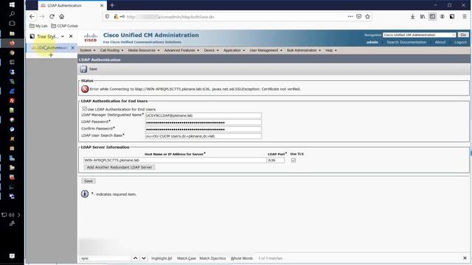Open the Device menu dropdown
The width and height of the screenshot is (472, 265).
[x=212, y=50]
